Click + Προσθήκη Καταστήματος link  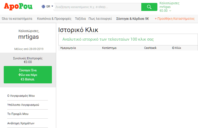coord(175,19)
